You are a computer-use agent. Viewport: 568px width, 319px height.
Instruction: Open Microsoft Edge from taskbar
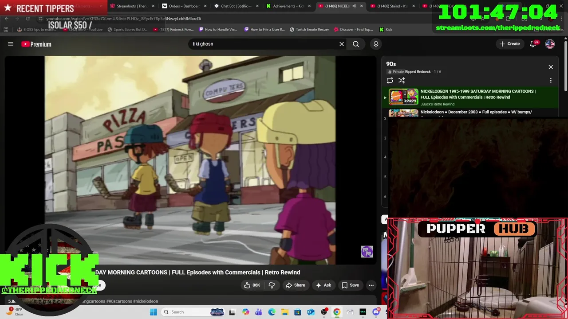click(272, 312)
